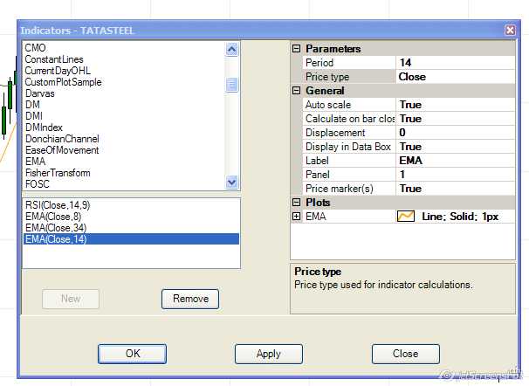Click the indicator list scrollbar thumb
The image size is (529, 386).
tap(232, 85)
